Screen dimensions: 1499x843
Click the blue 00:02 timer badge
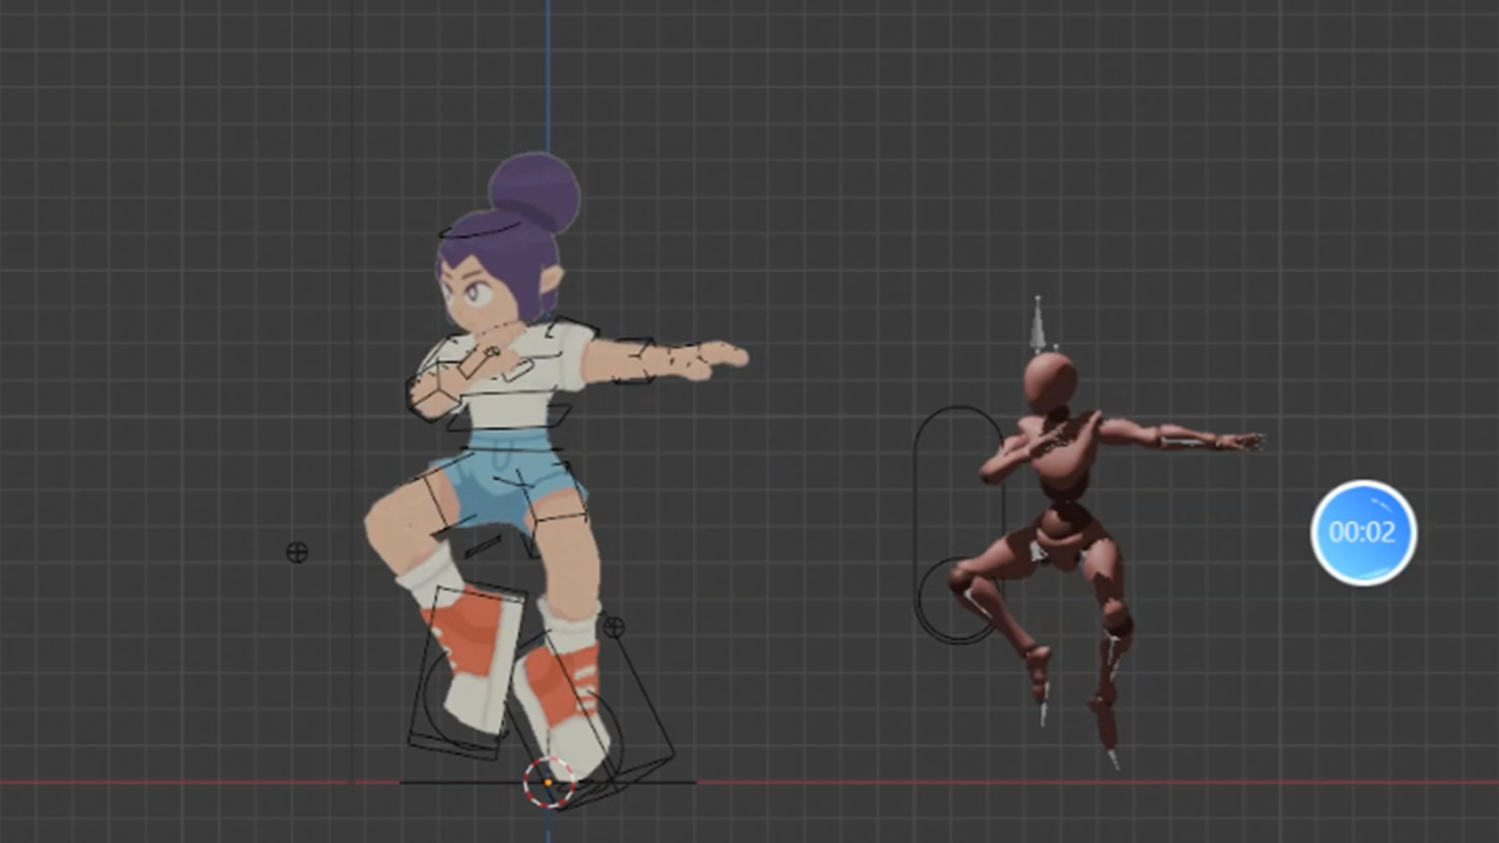1363,532
